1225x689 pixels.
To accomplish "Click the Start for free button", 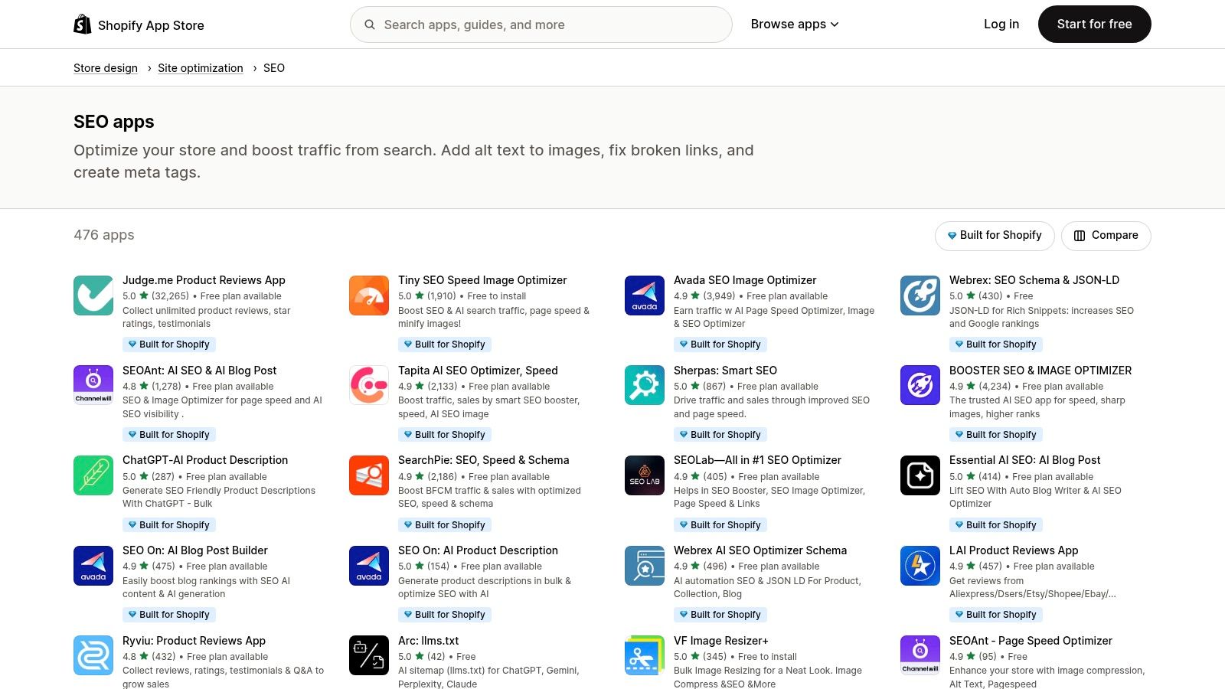I will (1094, 24).
